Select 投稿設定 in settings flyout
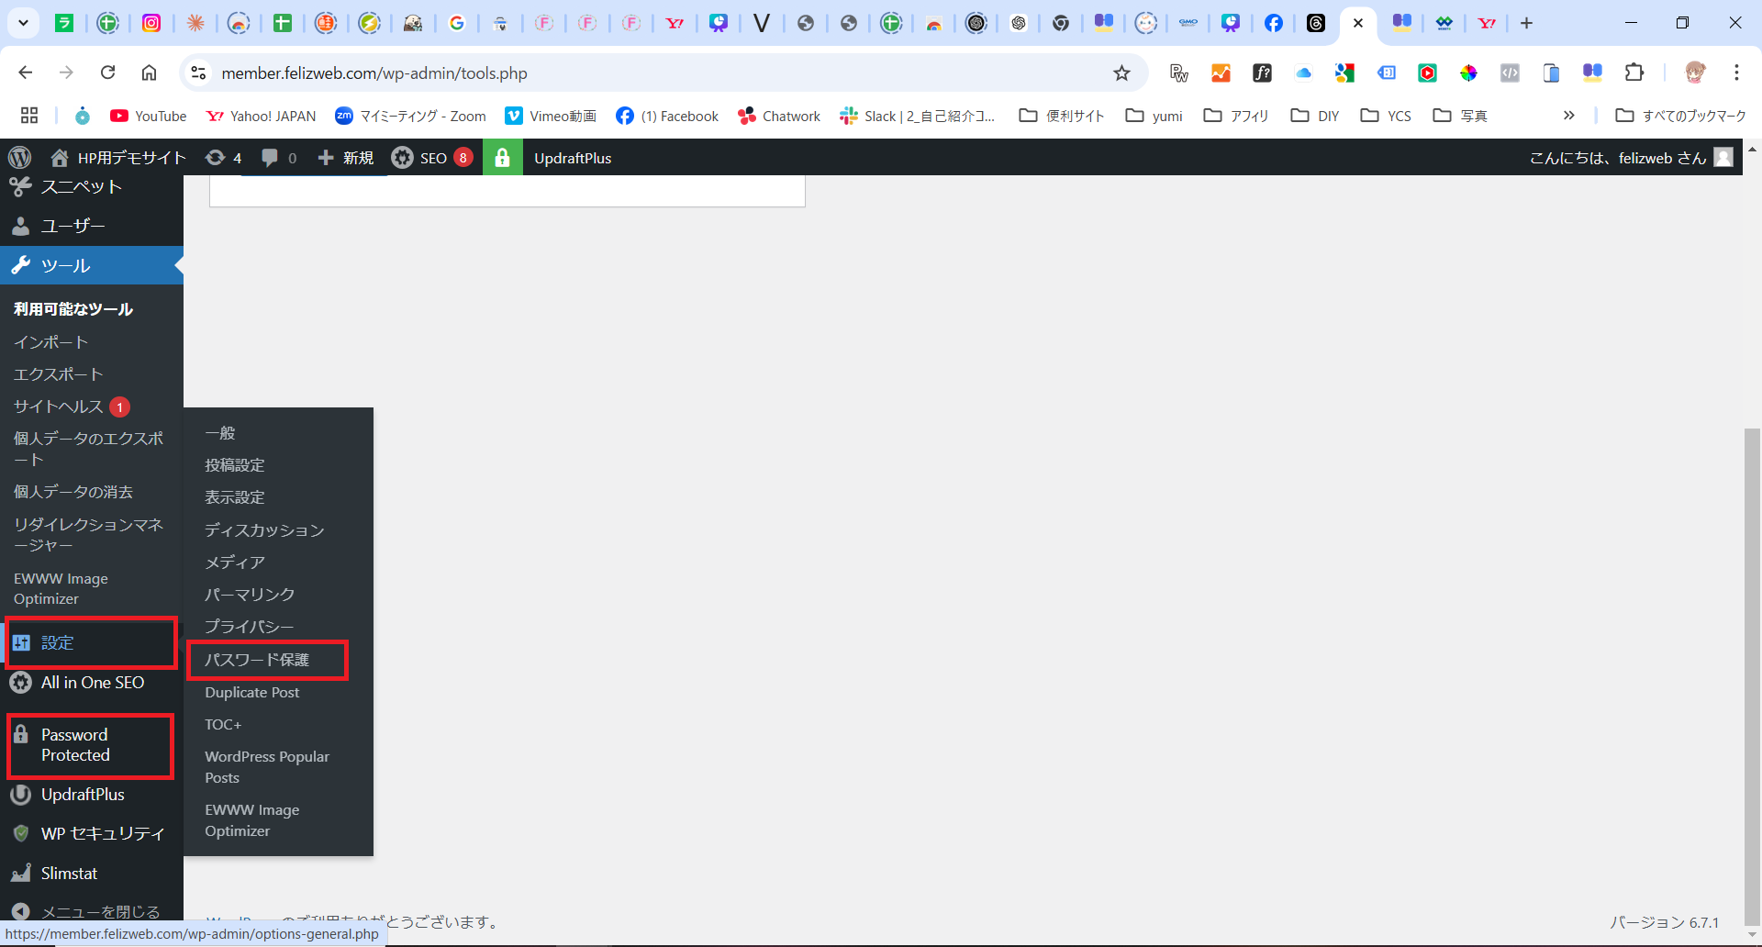The image size is (1762, 947). point(235,465)
